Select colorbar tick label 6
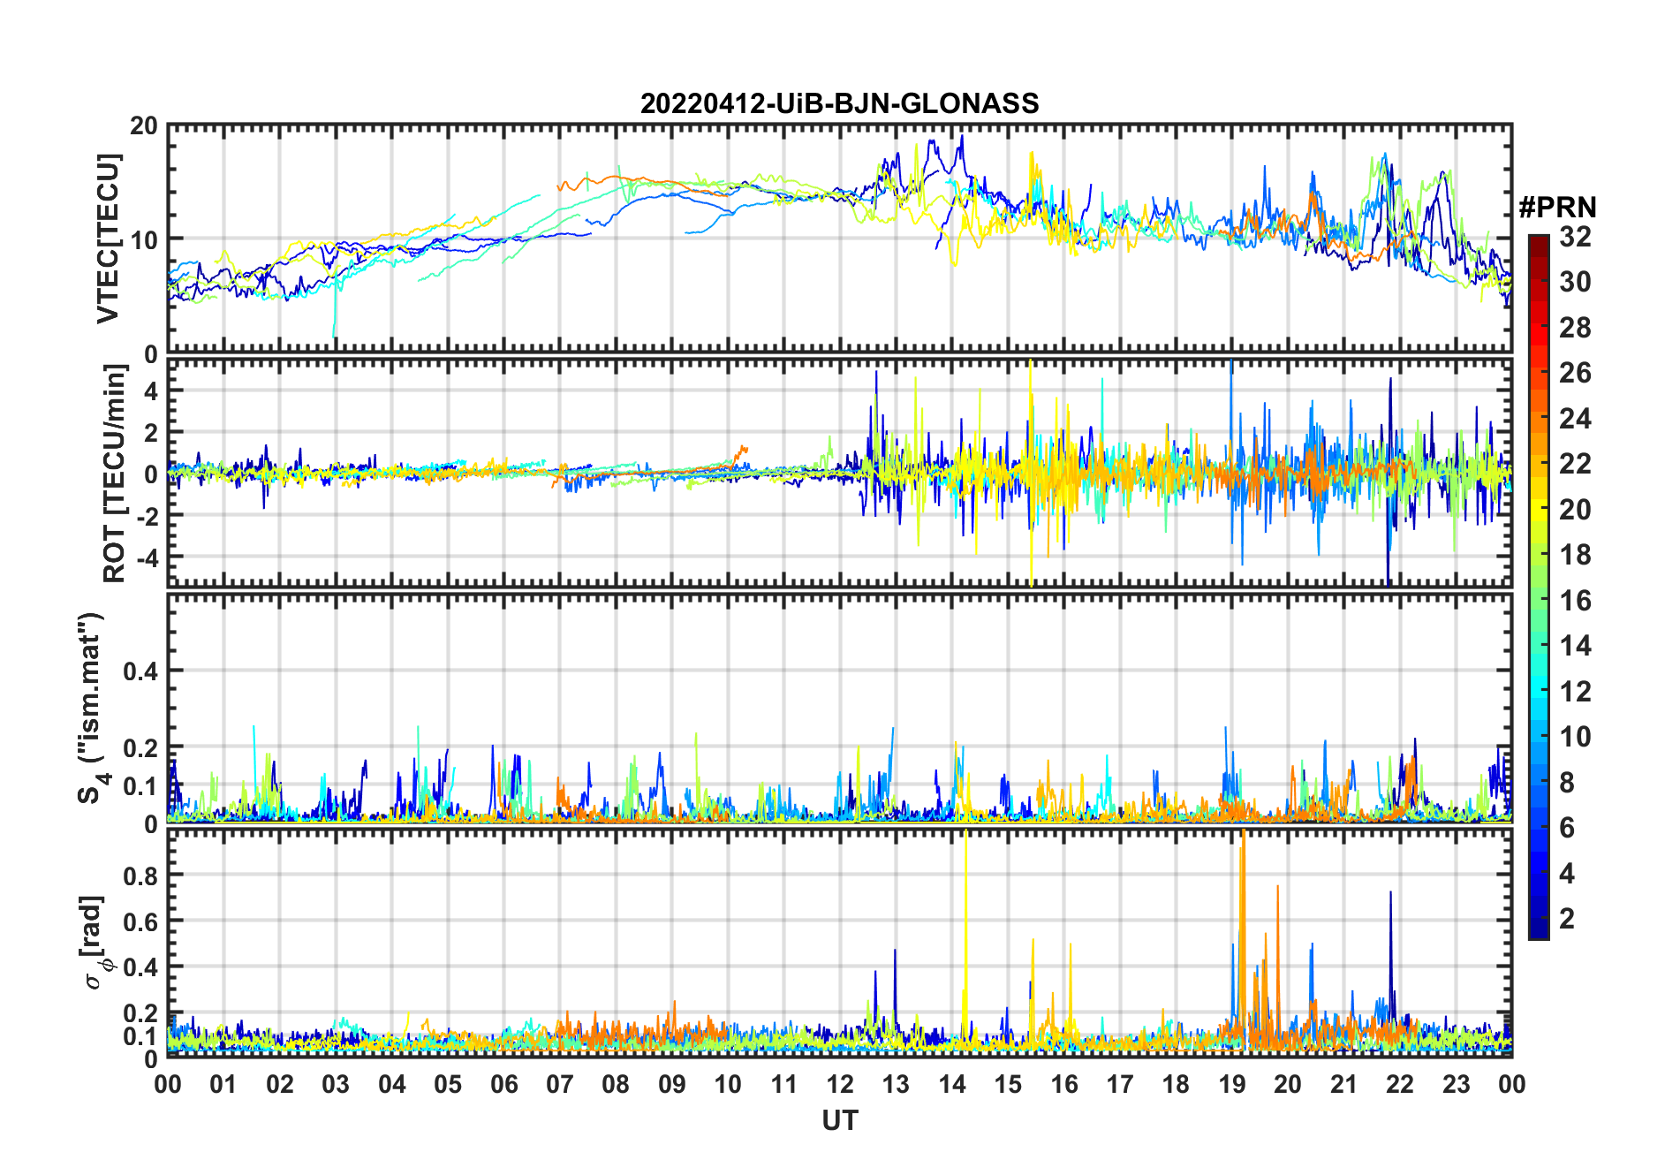The width and height of the screenshot is (1680, 1175). (1567, 828)
